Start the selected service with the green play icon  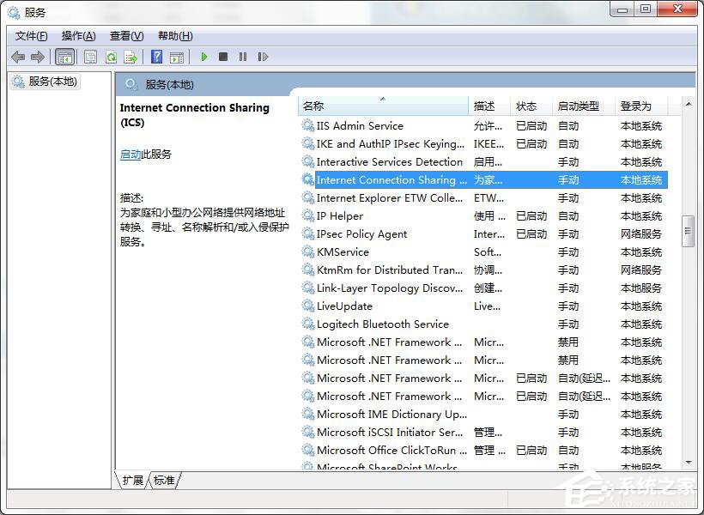coord(203,57)
